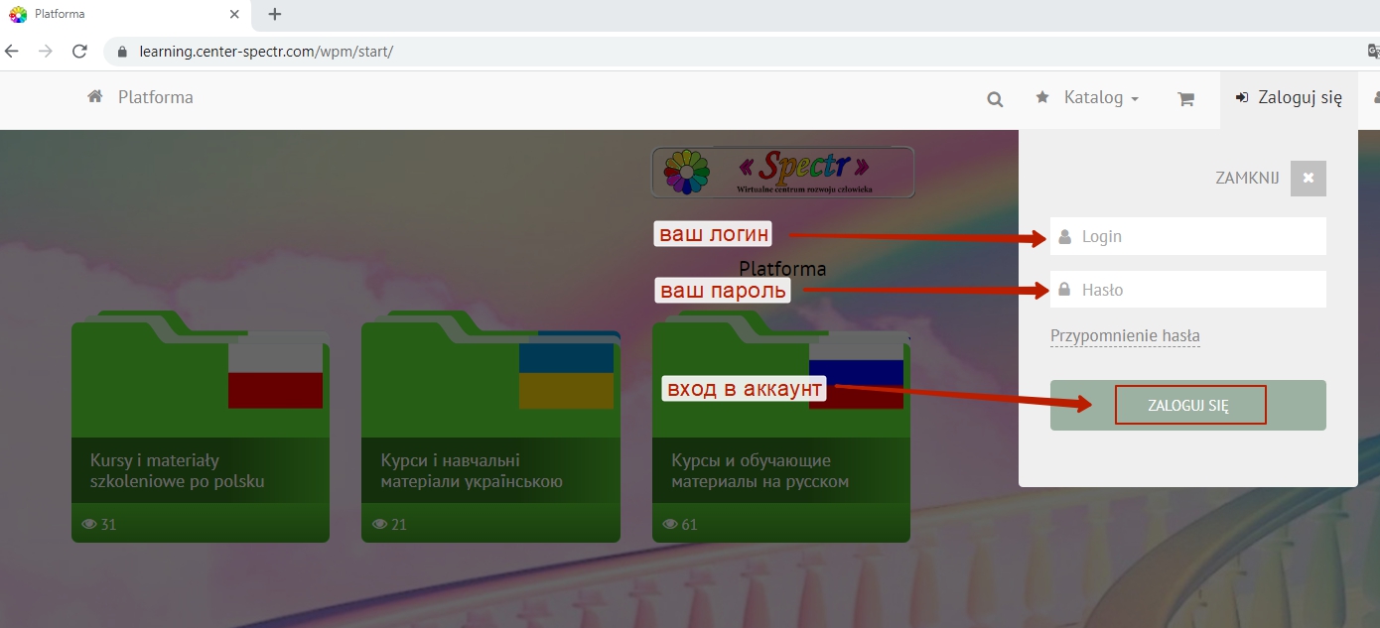Click the view count 61 on Russian card
The image size is (1380, 628).
click(x=680, y=524)
